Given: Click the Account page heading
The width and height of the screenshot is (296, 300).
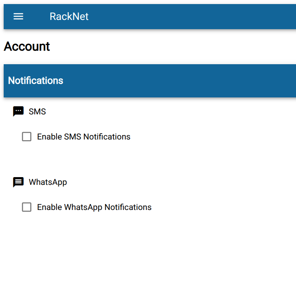Looking at the screenshot, I should pyautogui.click(x=27, y=46).
